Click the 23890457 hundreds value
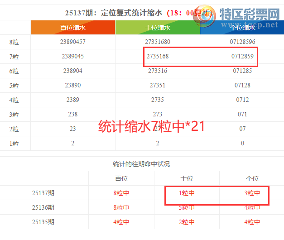The height and width of the screenshot is (240, 284). [72, 42]
